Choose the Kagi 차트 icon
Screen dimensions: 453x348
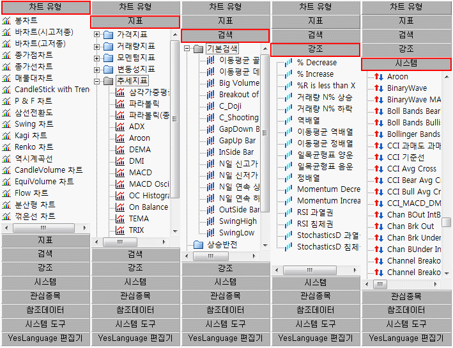[x=6, y=136]
